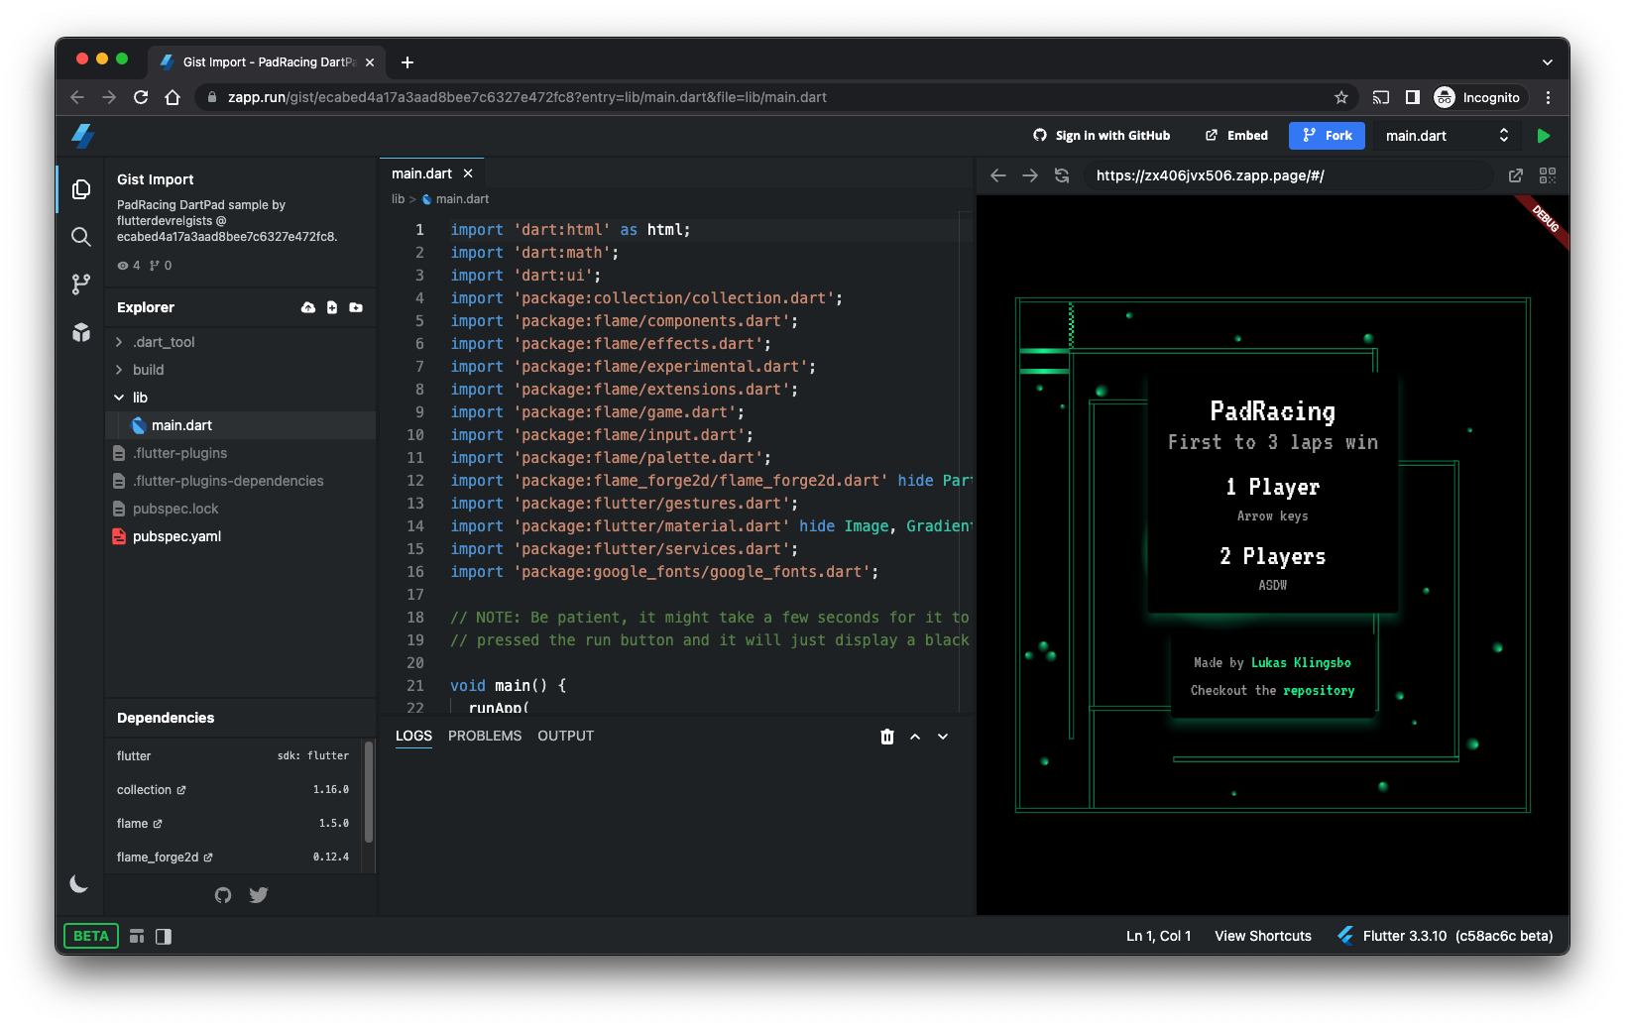Screen dimensions: 1625x1028
Task: Open the pubspec.lock file
Action: [241, 509]
